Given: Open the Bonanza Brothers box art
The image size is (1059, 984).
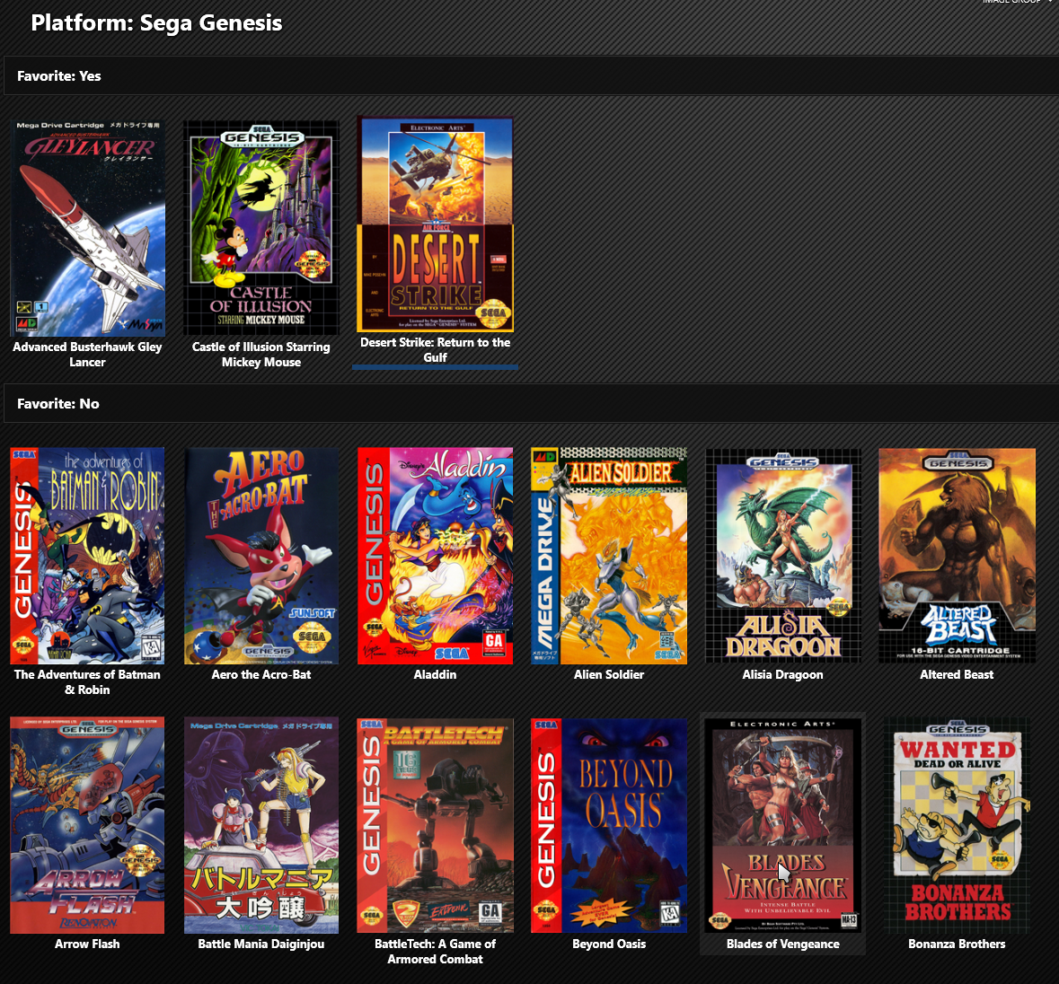Looking at the screenshot, I should click(x=957, y=825).
